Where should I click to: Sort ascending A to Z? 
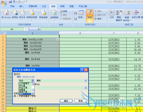(x=76, y=13)
